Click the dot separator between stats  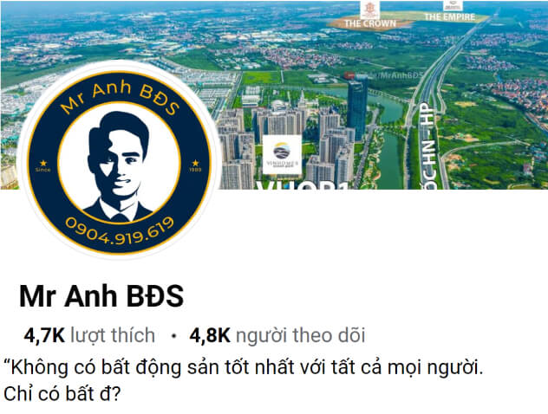tap(173, 336)
